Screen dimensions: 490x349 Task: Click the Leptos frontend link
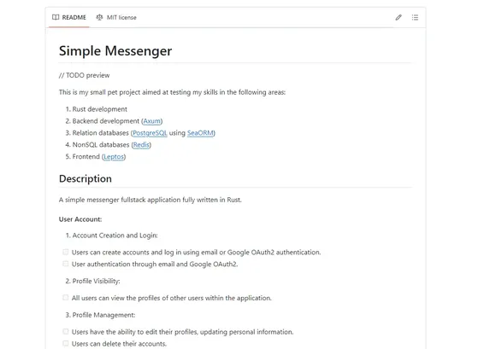coord(114,156)
